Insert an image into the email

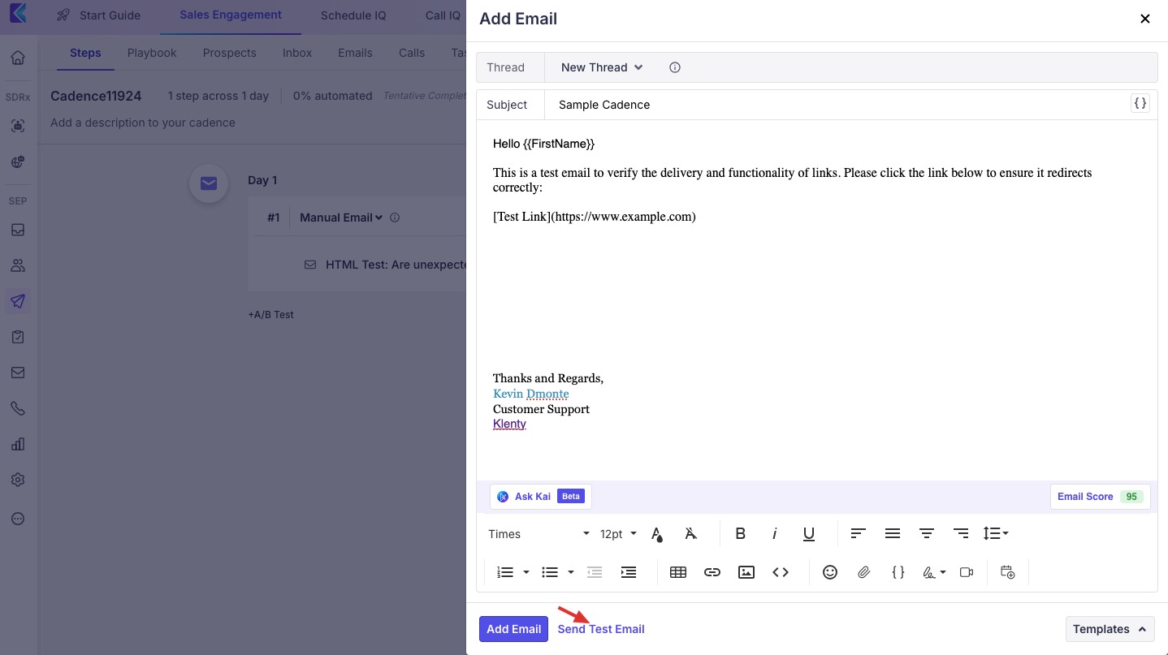coord(746,572)
